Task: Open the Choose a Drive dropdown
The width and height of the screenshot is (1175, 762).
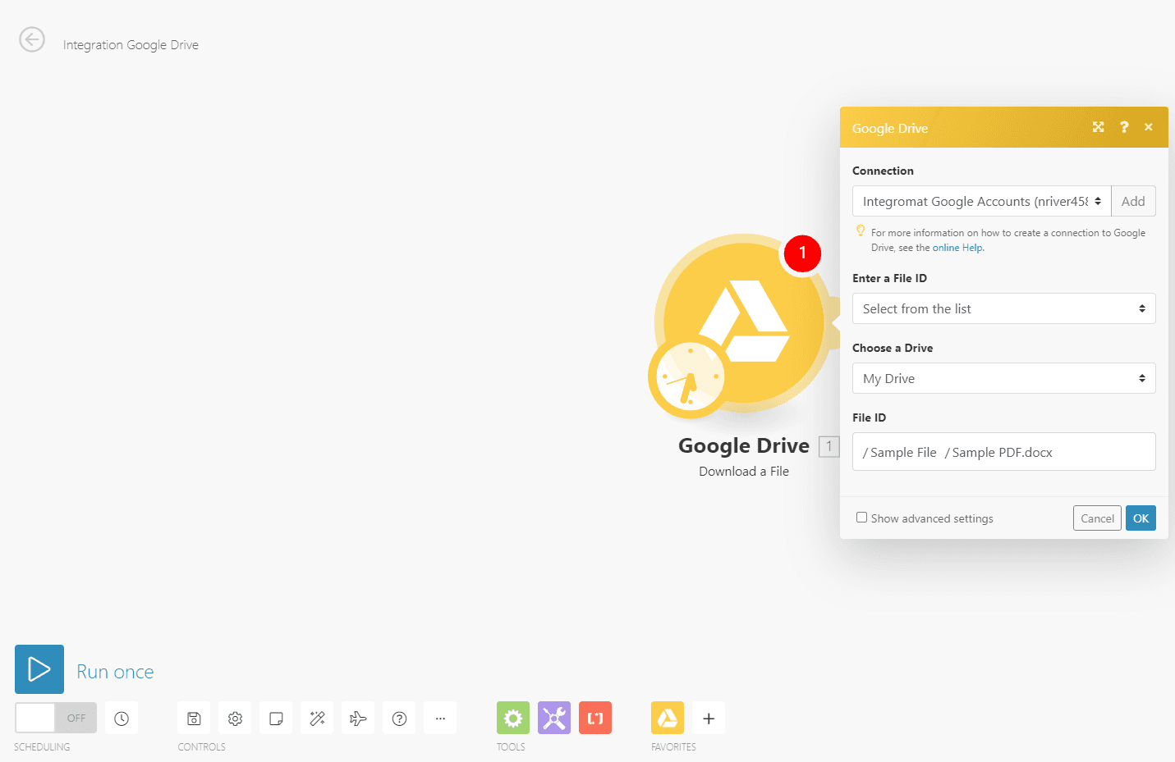Action: pyautogui.click(x=1004, y=378)
